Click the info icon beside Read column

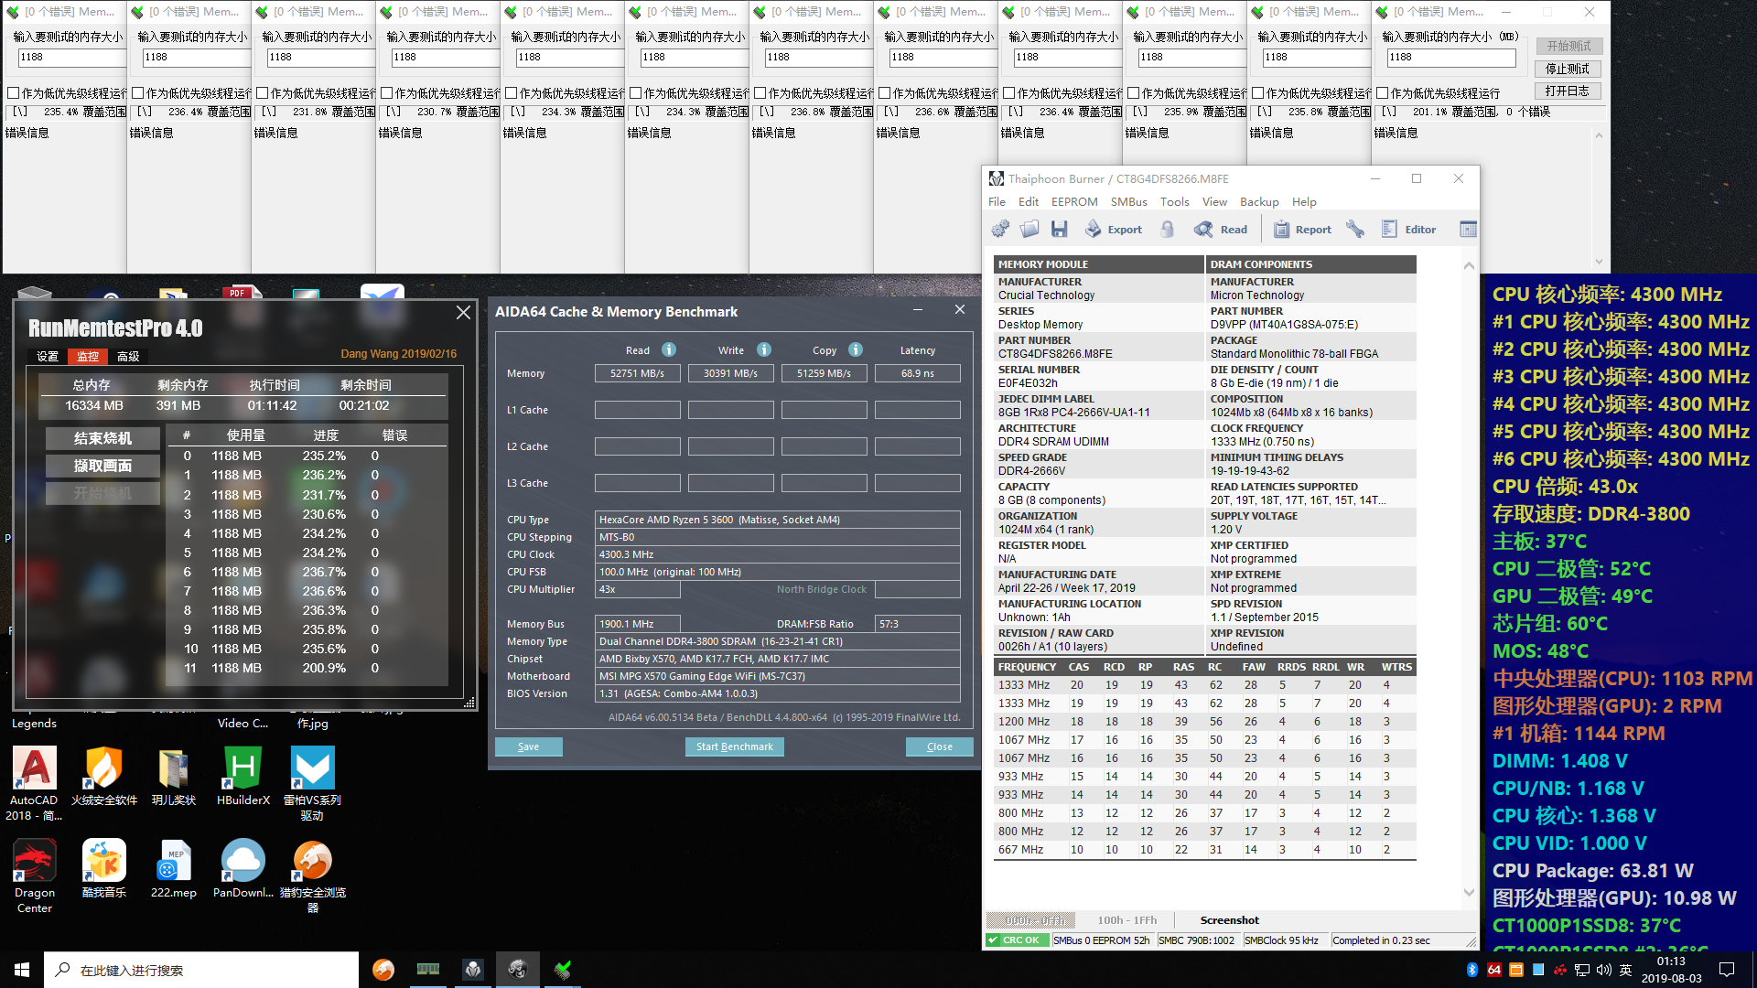click(669, 349)
